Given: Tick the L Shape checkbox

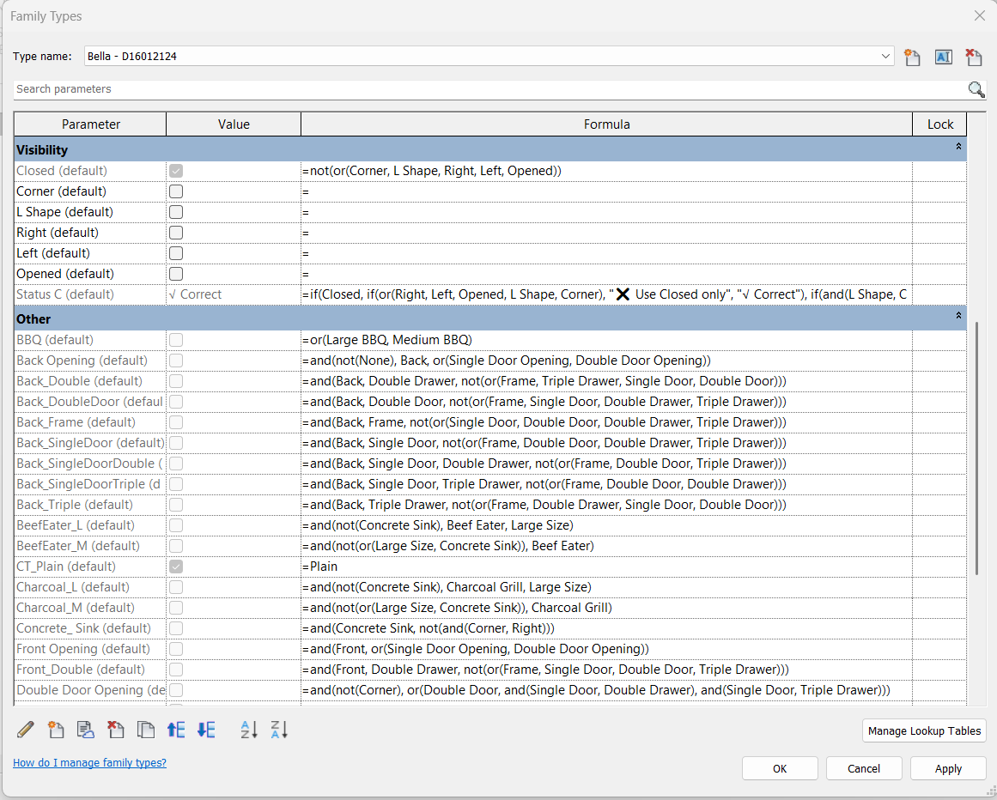Looking at the screenshot, I should pos(176,212).
